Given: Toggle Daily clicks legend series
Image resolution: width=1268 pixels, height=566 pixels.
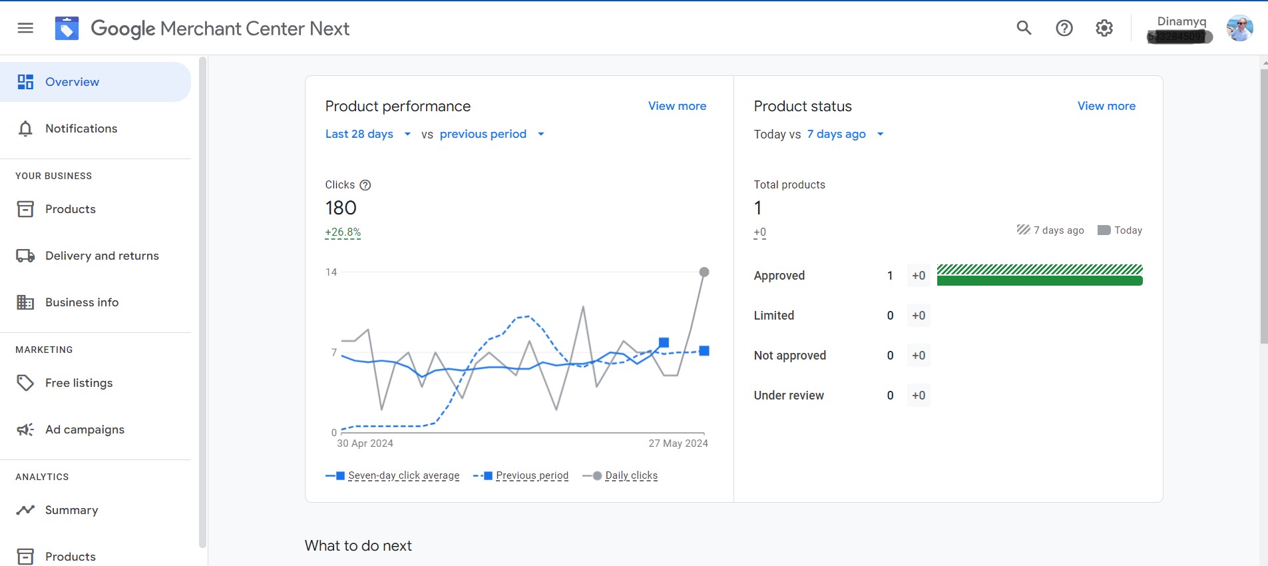Looking at the screenshot, I should (x=620, y=475).
